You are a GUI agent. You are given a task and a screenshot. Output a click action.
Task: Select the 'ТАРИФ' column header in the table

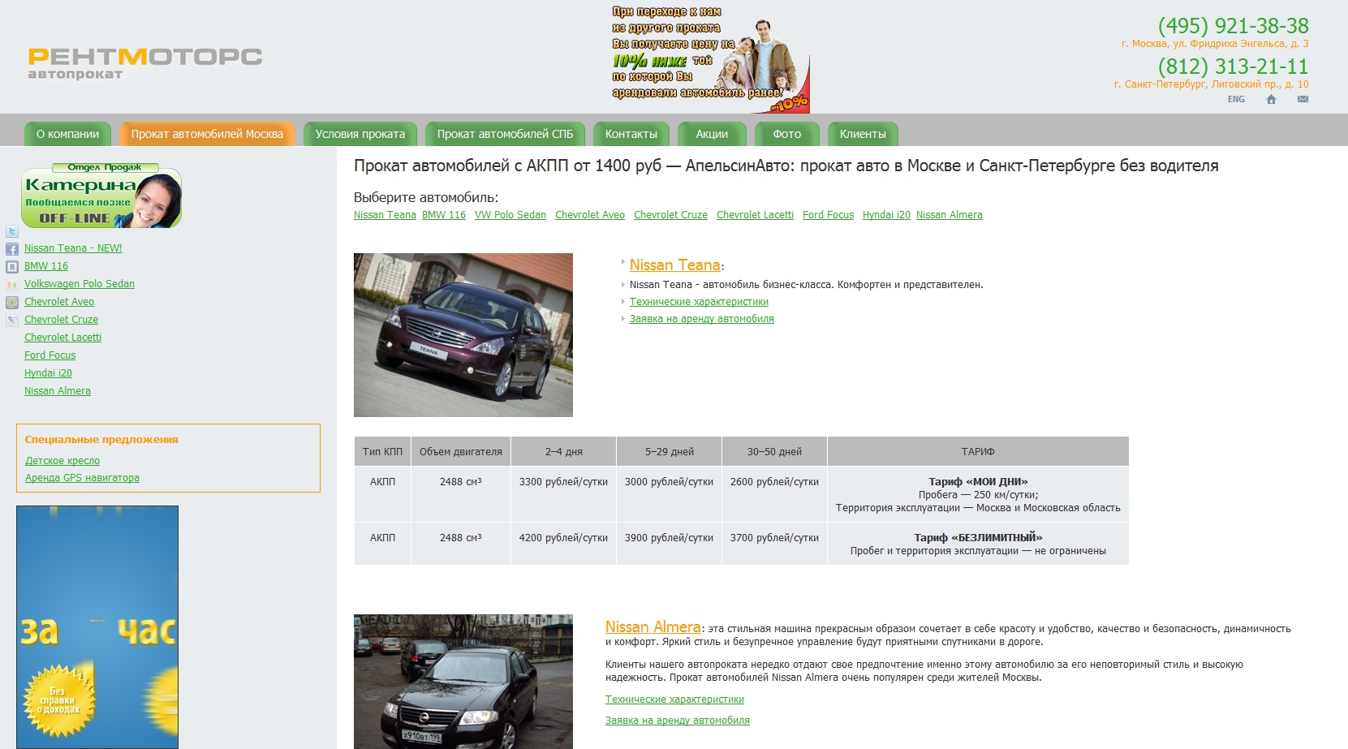click(x=978, y=452)
